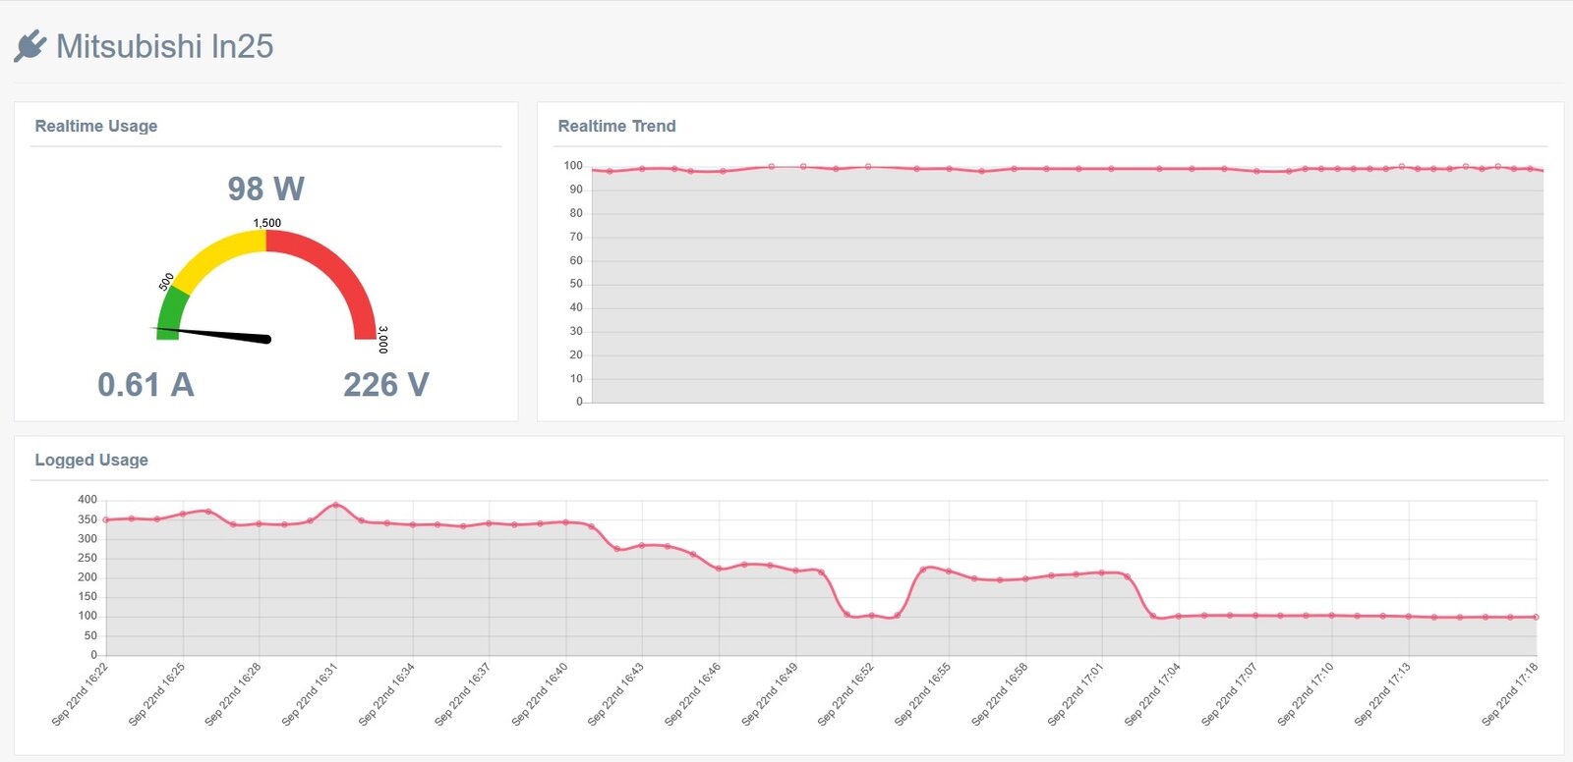The height and width of the screenshot is (762, 1573).
Task: Click the Sep 22nd 16:58 axis label
Action: tap(1001, 694)
